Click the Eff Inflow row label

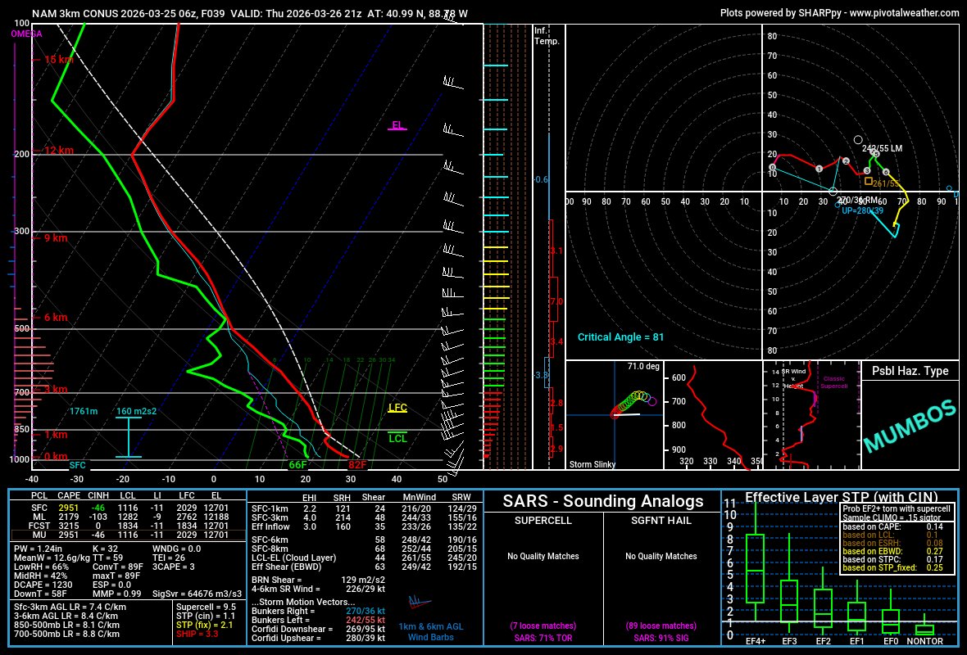(270, 526)
